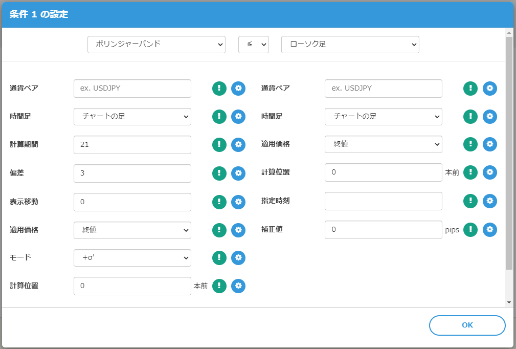This screenshot has width=516, height=349.
Task: Click the blue gear icon beside 計算期間
Action: [238, 145]
